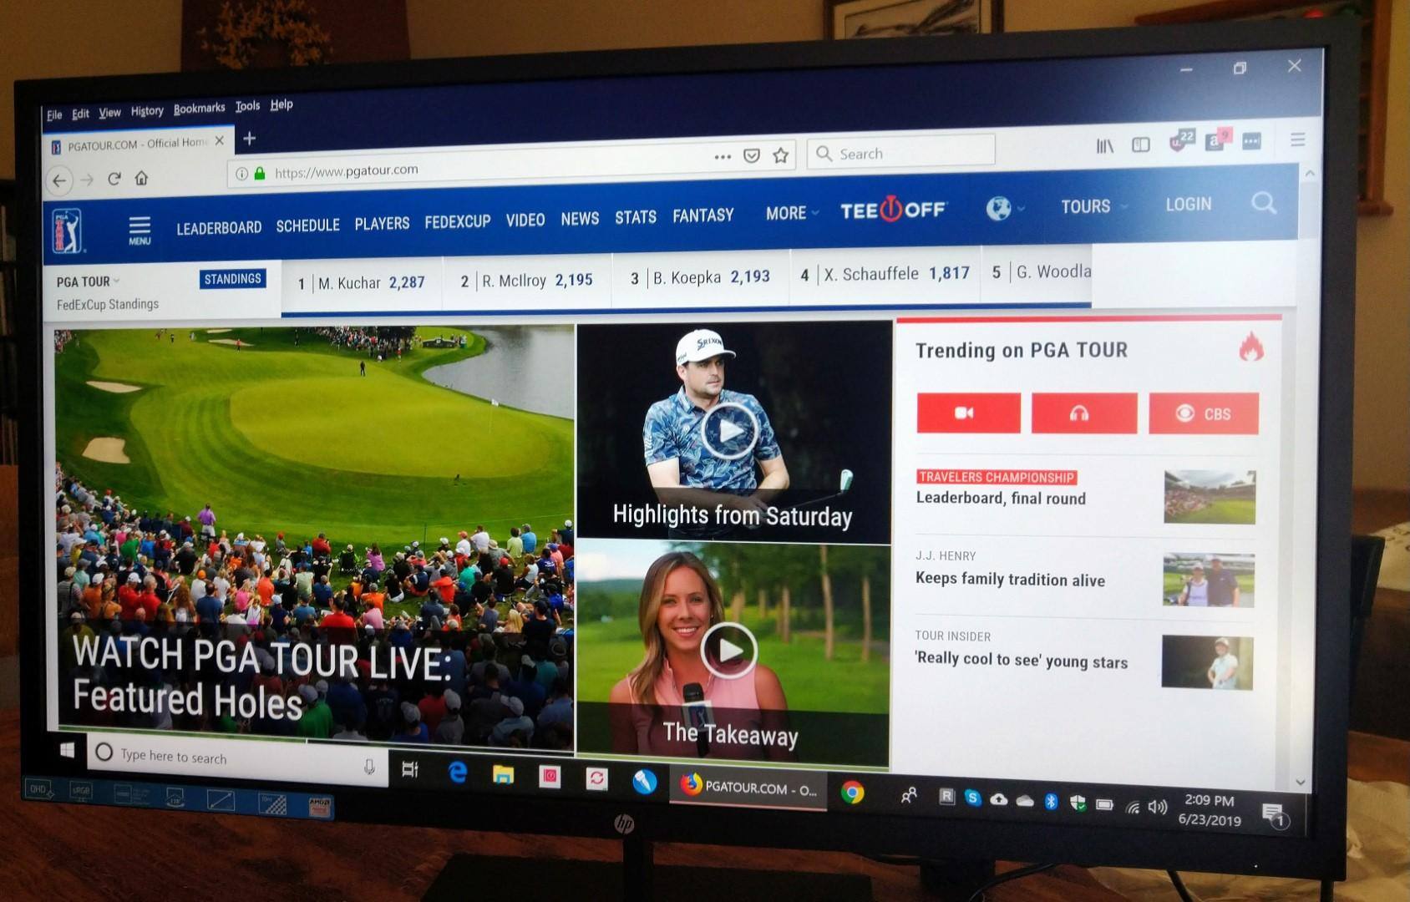Open the headphones audio trending button
This screenshot has height=902, width=1410.
tap(1083, 413)
